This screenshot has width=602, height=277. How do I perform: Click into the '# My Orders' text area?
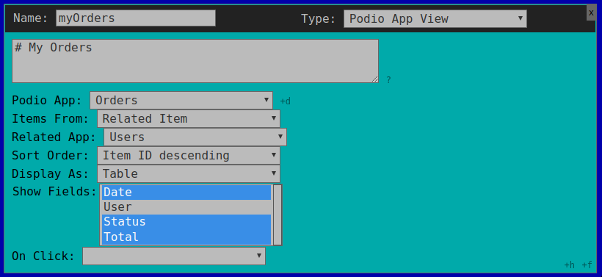pos(195,61)
